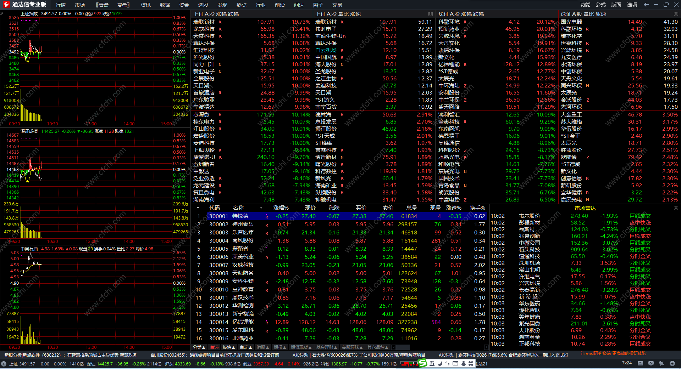This screenshot has height=369, width=681.
Task: Click the red-green market strength bar
Action: click(409, 363)
